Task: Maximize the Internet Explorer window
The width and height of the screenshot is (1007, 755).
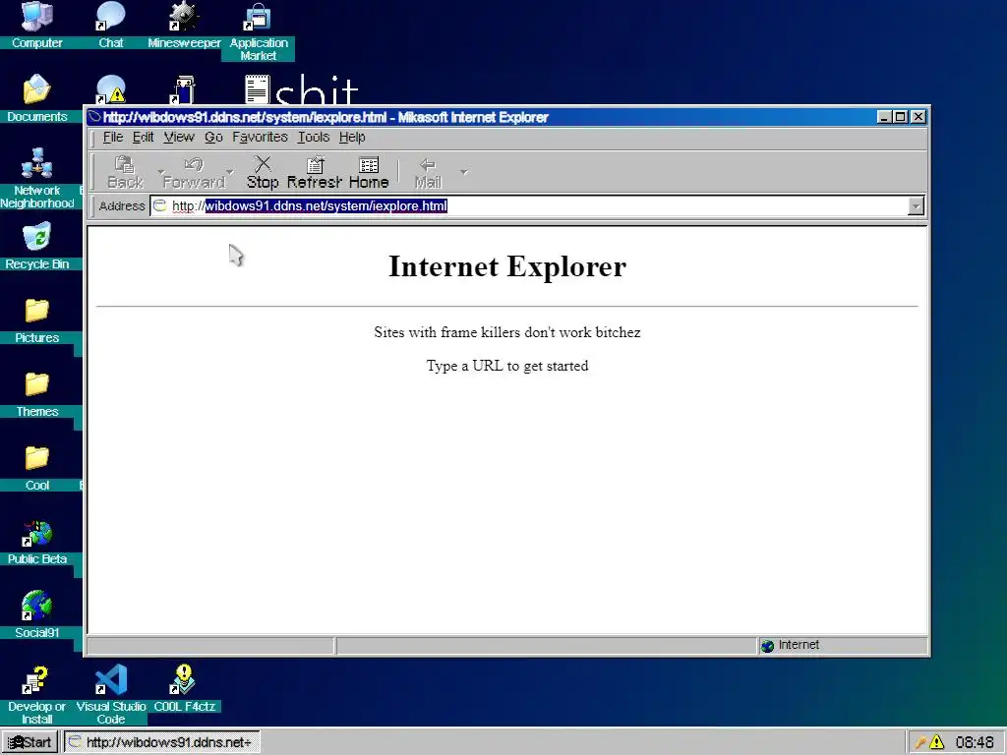Action: pos(901,117)
